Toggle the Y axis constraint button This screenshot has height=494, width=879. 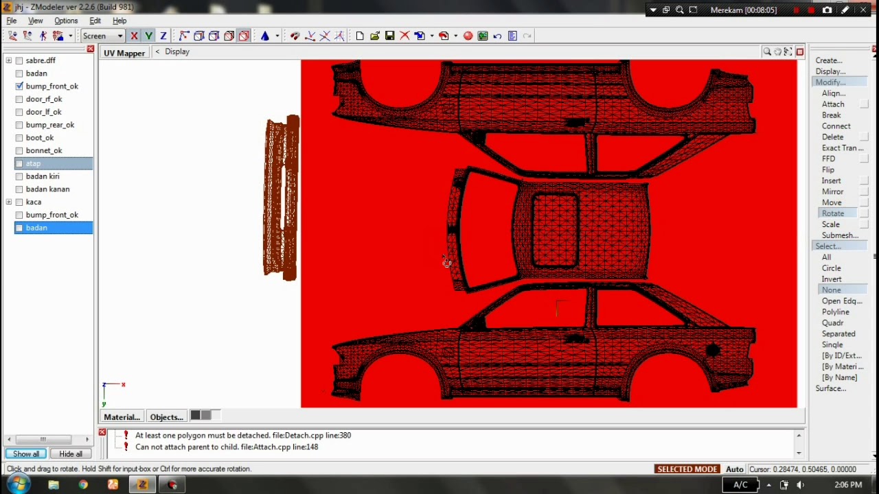click(x=148, y=36)
